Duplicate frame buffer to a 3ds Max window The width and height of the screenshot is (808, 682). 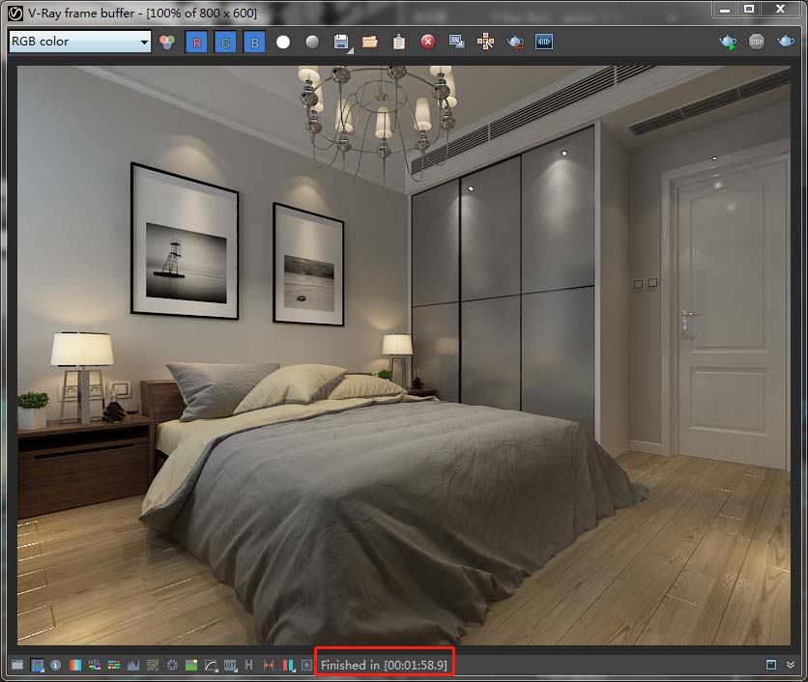coord(457,43)
